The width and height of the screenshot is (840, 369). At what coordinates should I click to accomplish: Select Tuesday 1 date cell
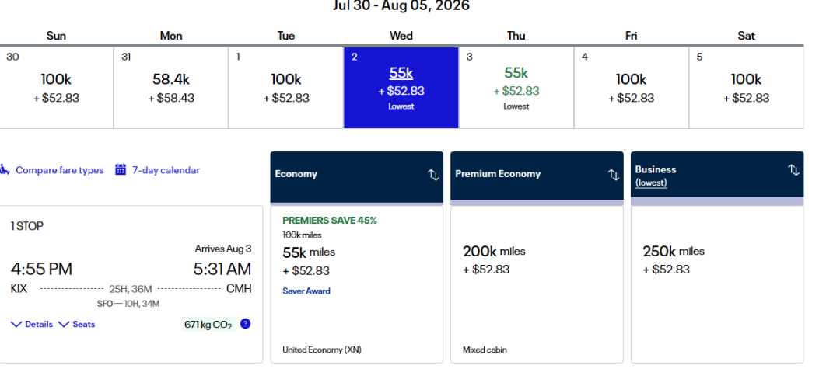coord(286,87)
